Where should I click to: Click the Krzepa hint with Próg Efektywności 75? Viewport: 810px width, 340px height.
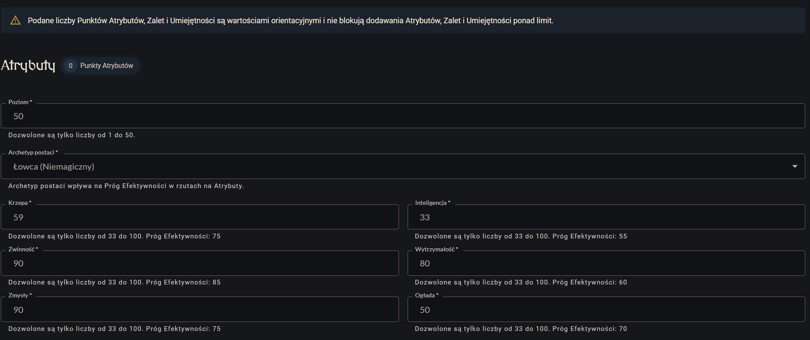pos(114,236)
